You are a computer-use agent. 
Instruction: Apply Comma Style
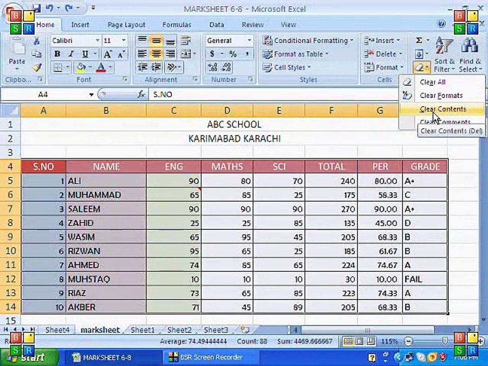pos(247,54)
